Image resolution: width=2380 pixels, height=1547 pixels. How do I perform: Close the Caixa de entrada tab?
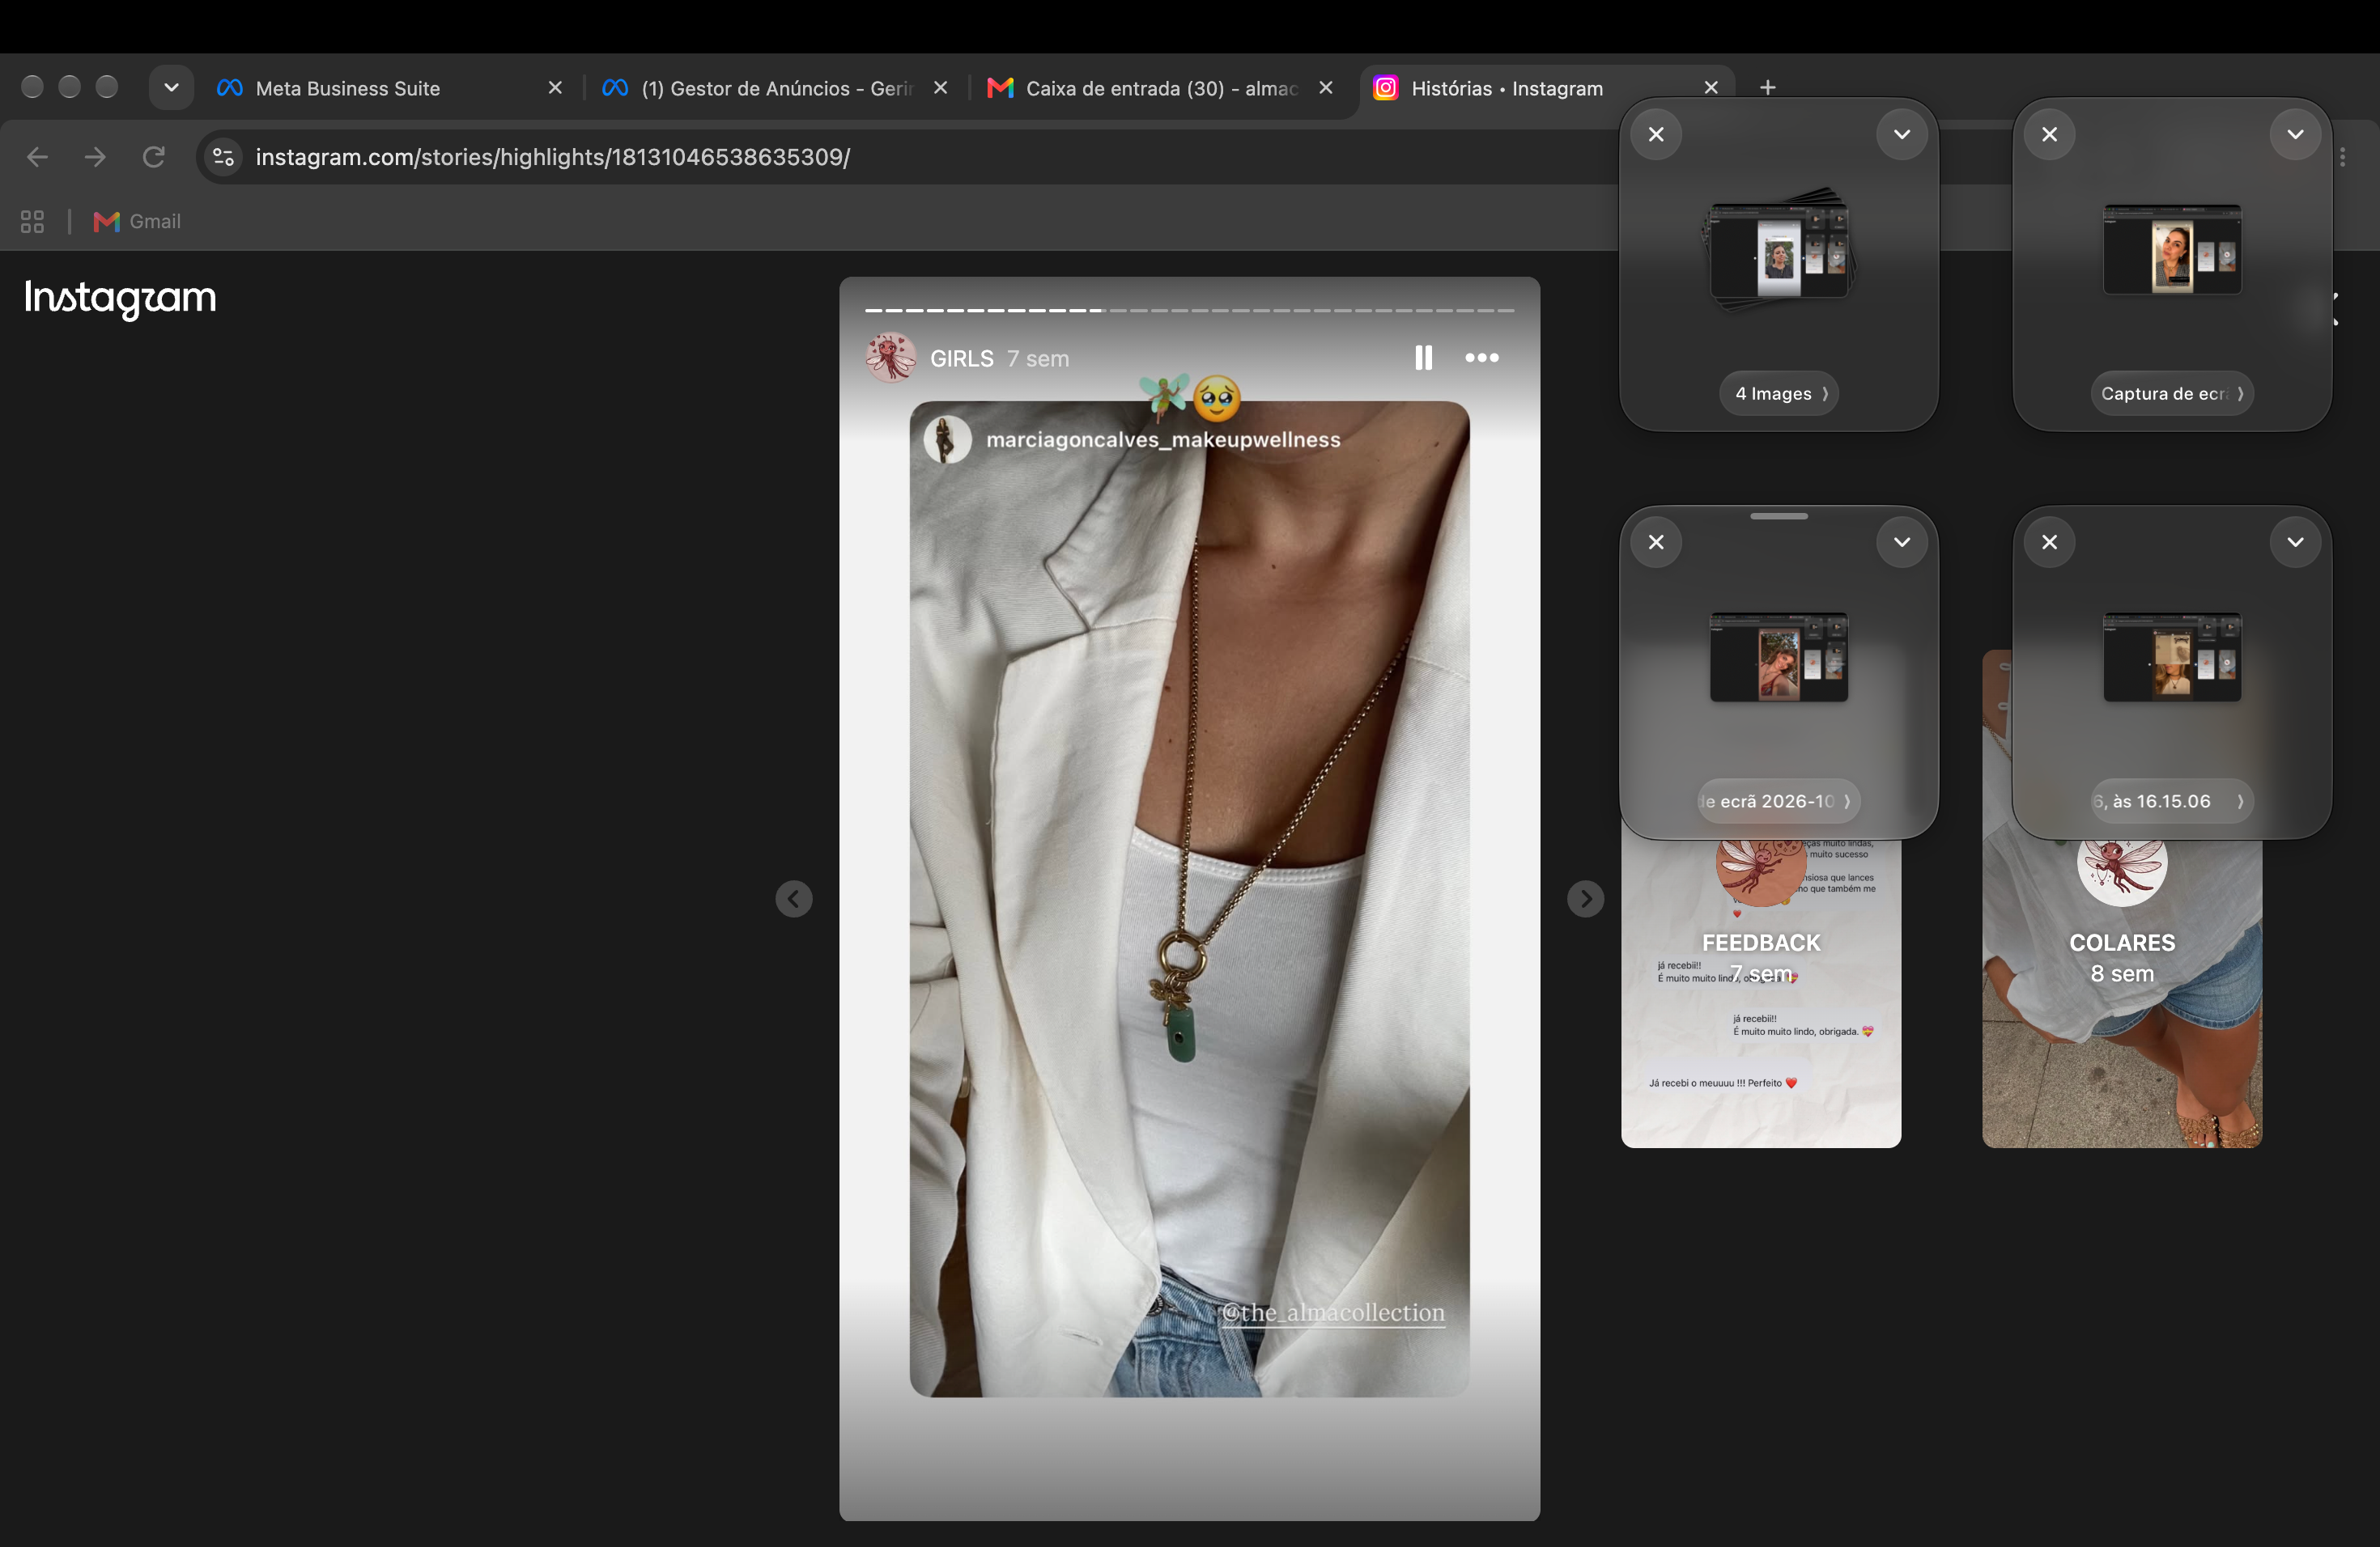(1325, 88)
